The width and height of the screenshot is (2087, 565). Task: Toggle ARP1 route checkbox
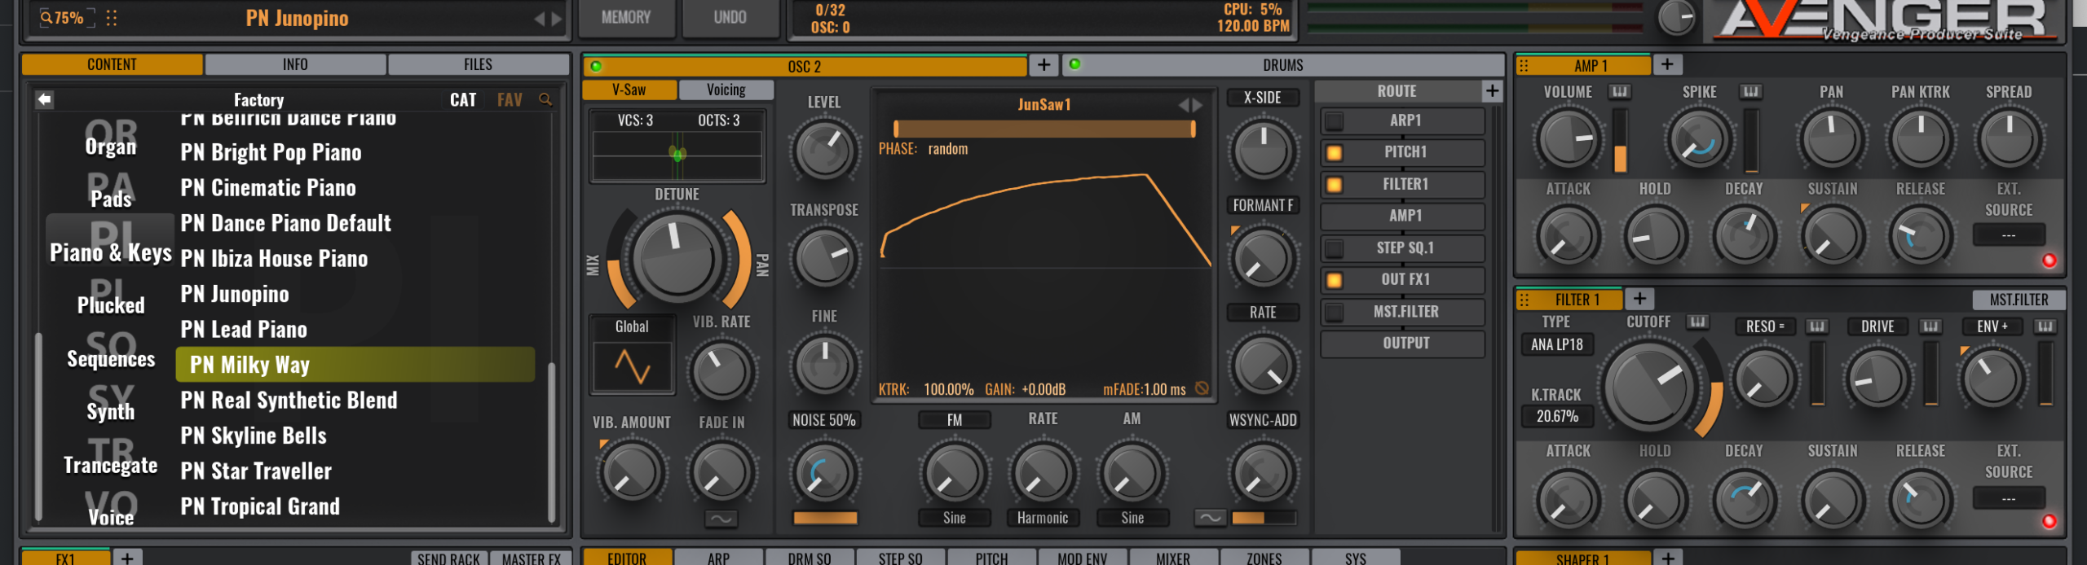pos(1334,121)
